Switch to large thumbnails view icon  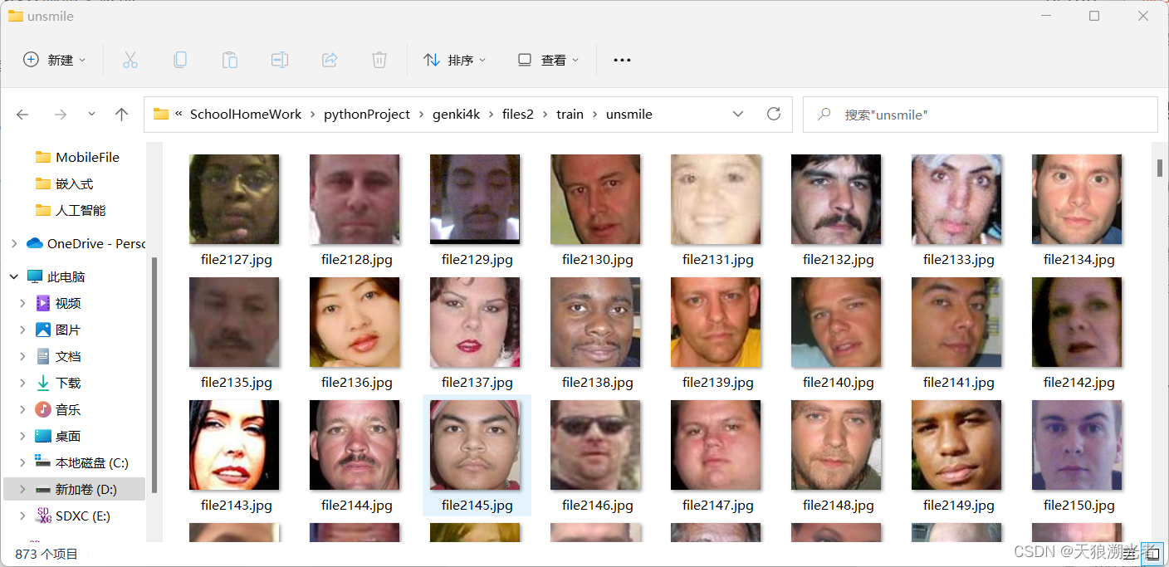pos(1154,554)
